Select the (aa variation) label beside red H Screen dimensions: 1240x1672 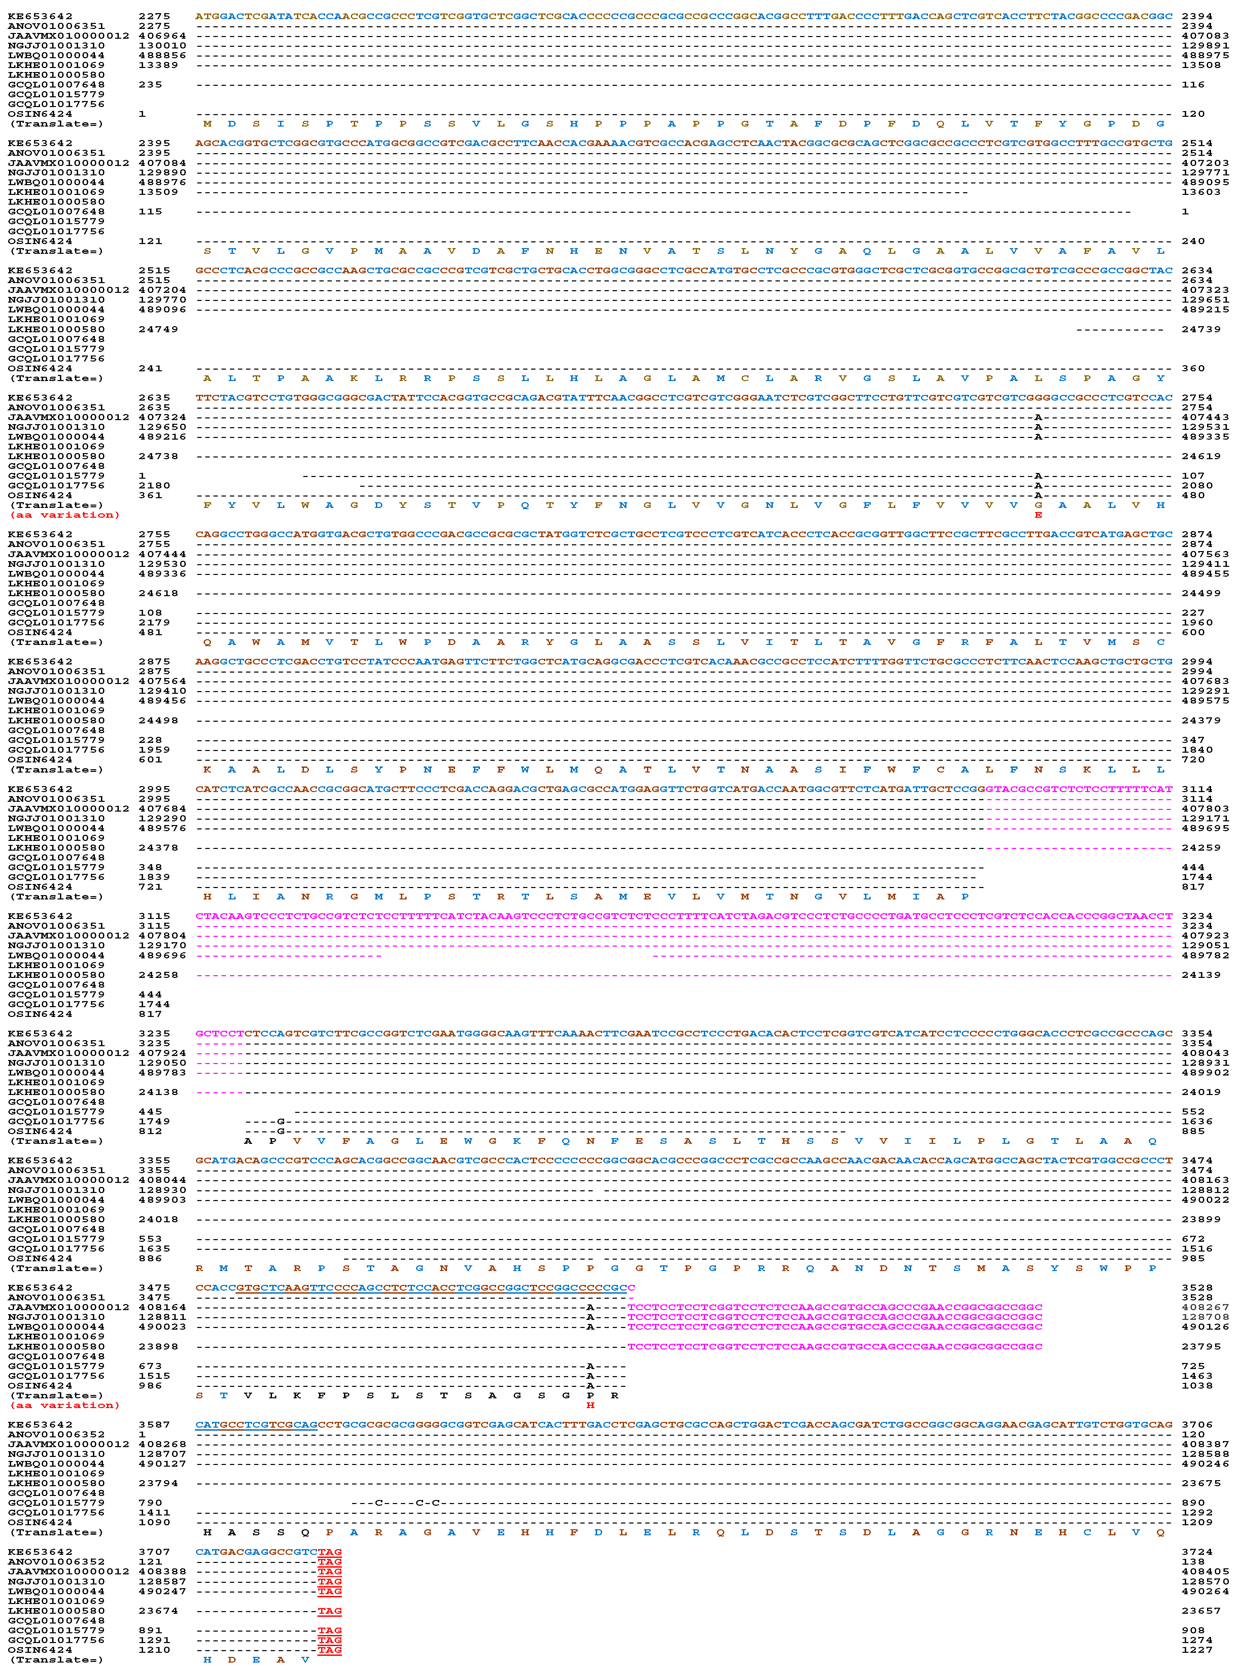click(65, 1405)
